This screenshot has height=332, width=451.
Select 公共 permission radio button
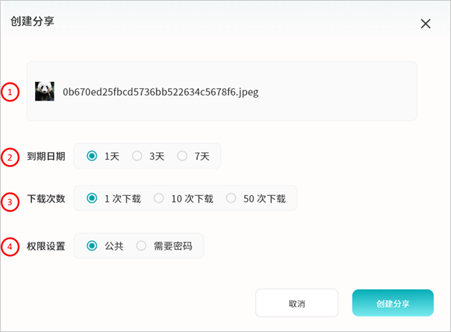[x=92, y=246]
